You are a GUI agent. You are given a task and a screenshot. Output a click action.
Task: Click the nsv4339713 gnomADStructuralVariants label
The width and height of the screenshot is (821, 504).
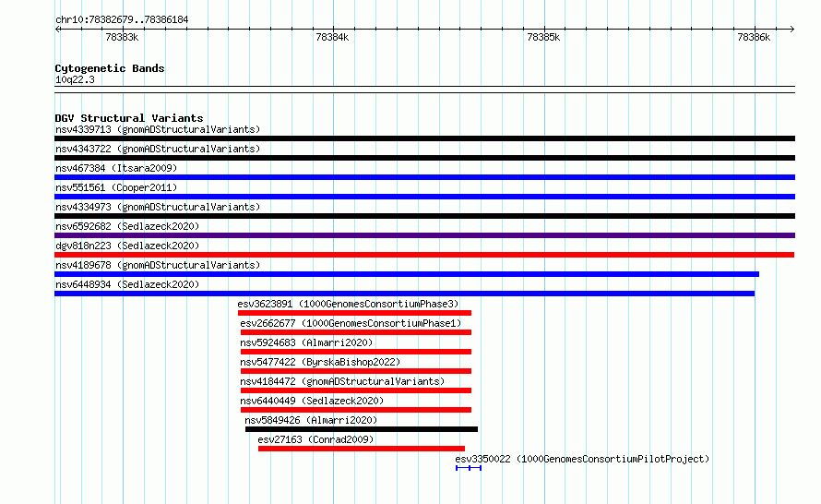(158, 129)
